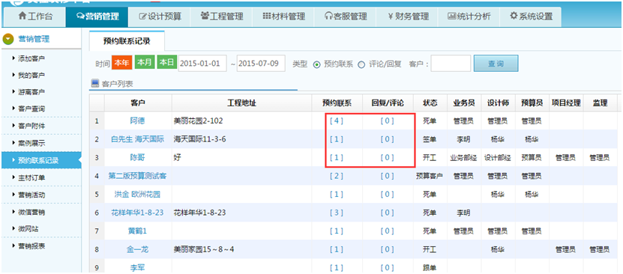Sort by the 状态 column header
The height and width of the screenshot is (274, 623).
coord(430,103)
